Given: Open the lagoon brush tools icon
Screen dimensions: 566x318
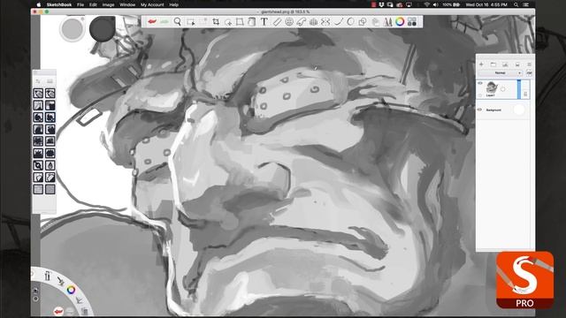Looking at the screenshot, I should click(x=47, y=276).
